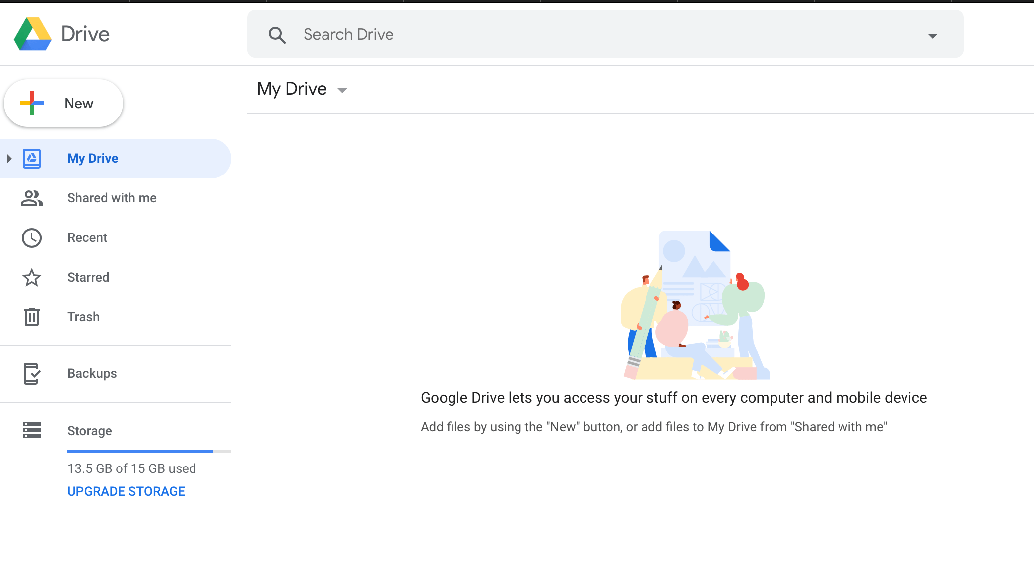This screenshot has height=584, width=1034.
Task: Click the magnifying glass search icon
Action: coord(277,35)
